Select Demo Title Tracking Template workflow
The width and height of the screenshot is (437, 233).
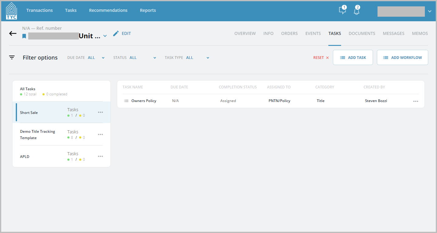click(61, 135)
